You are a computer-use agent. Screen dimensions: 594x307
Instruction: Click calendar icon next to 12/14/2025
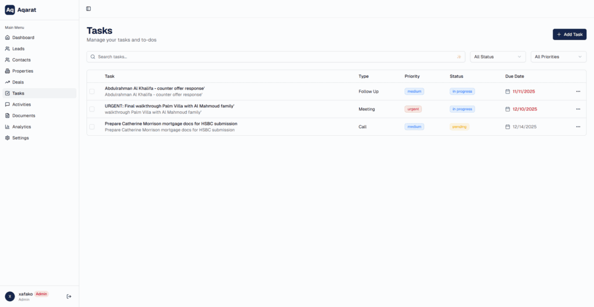point(508,127)
